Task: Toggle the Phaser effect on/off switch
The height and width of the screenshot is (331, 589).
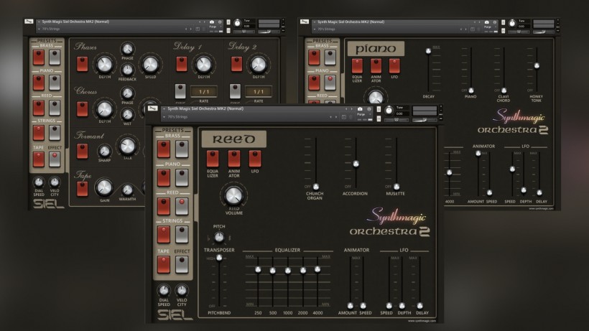Action: pos(83,64)
